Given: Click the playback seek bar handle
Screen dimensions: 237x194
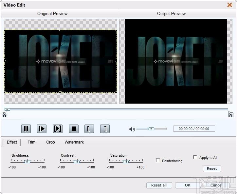Looking at the screenshot, I should pos(7,109).
